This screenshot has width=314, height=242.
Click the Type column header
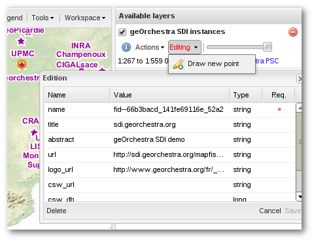click(246, 95)
